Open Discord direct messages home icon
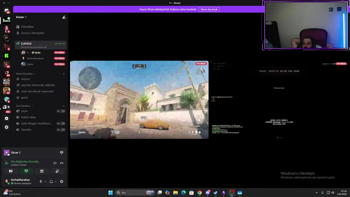The width and height of the screenshot is (350, 197). pyautogui.click(x=7, y=11)
